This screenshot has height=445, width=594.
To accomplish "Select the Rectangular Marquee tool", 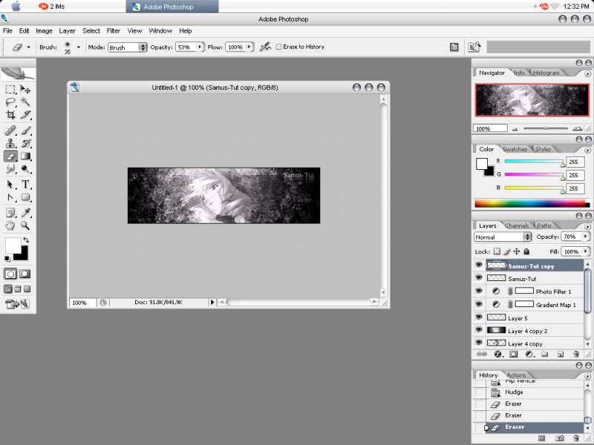I will coord(10,89).
